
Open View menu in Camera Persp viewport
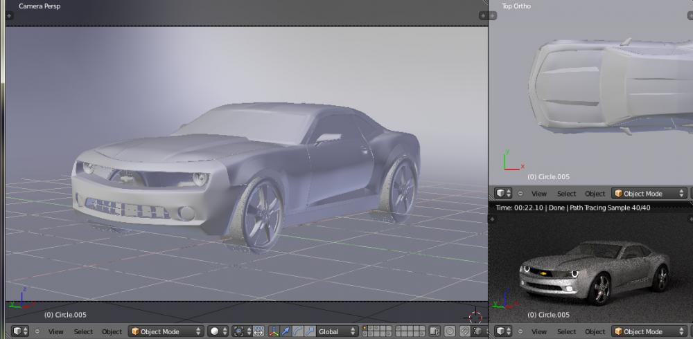(55, 331)
